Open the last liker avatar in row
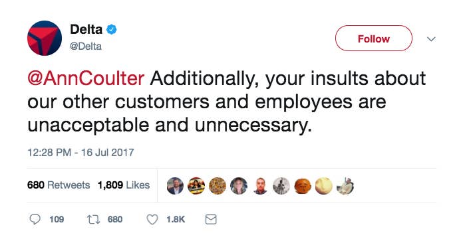The height and width of the screenshot is (245, 463). (x=345, y=186)
